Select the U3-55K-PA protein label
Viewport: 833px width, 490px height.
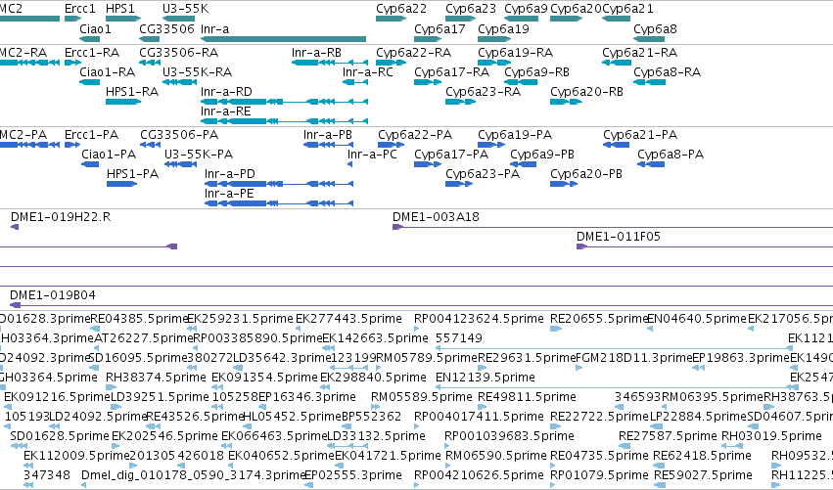[x=199, y=155]
